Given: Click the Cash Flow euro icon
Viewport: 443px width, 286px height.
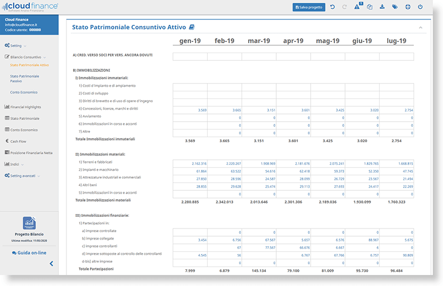Looking at the screenshot, I should (7, 141).
